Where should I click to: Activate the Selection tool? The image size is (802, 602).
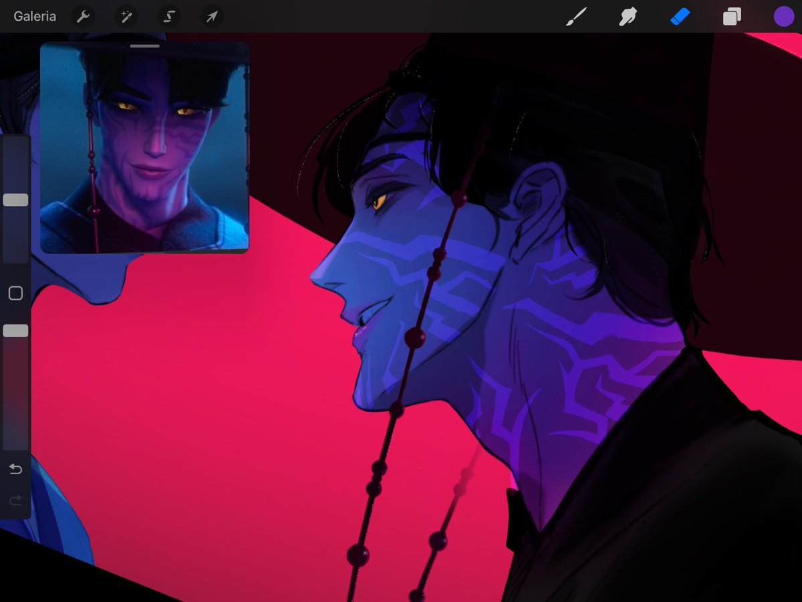pos(168,17)
